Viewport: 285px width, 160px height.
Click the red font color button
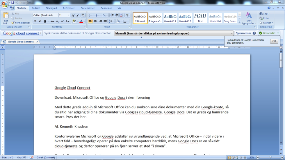click(x=81, y=21)
